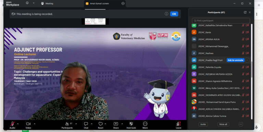263x132 pixels.
Task: Click the Participants (87) panel title
Action: point(216,12)
